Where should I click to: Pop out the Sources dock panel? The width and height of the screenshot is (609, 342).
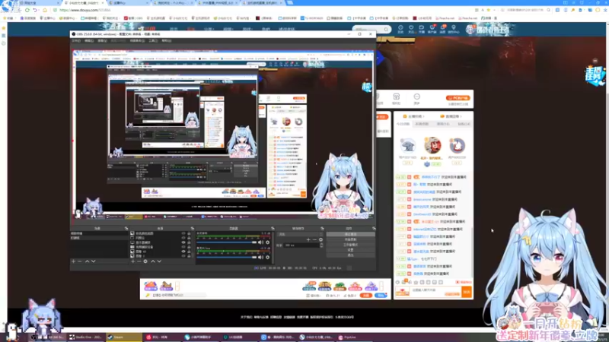(193, 229)
